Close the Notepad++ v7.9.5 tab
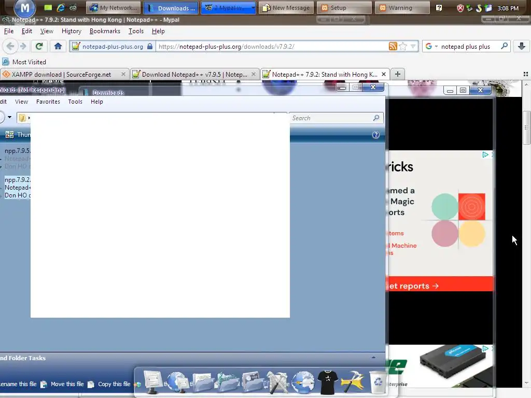 coord(253,74)
